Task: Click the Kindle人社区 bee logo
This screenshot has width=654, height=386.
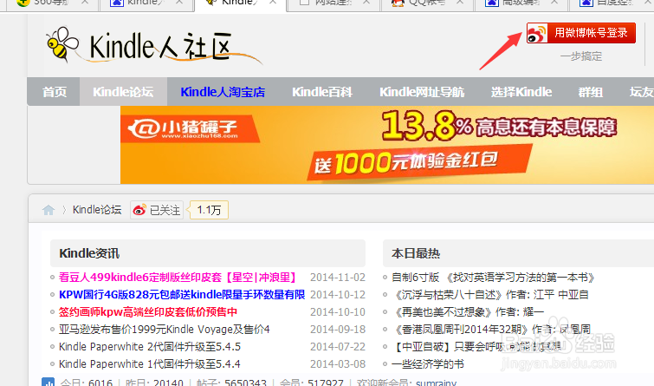Action: [154, 46]
